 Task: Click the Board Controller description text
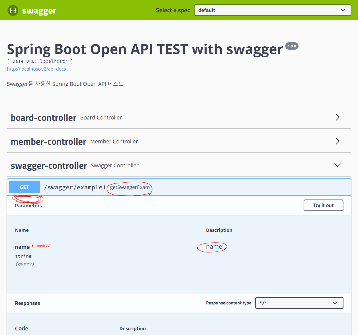point(101,118)
